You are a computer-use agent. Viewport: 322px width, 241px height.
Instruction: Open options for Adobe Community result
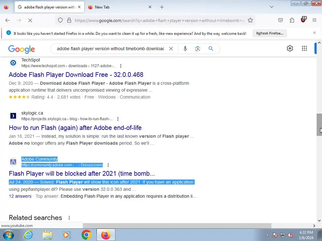coord(108,165)
